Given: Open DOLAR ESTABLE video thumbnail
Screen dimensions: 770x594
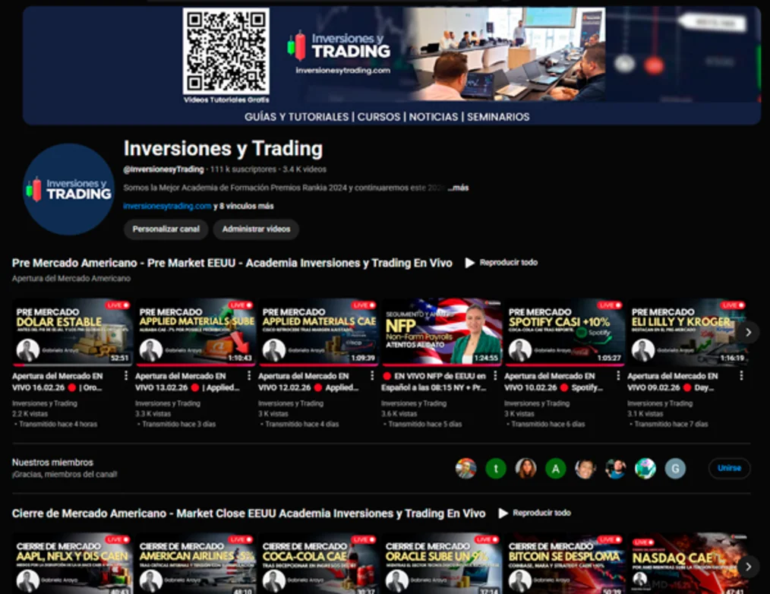Looking at the screenshot, I should (73, 332).
